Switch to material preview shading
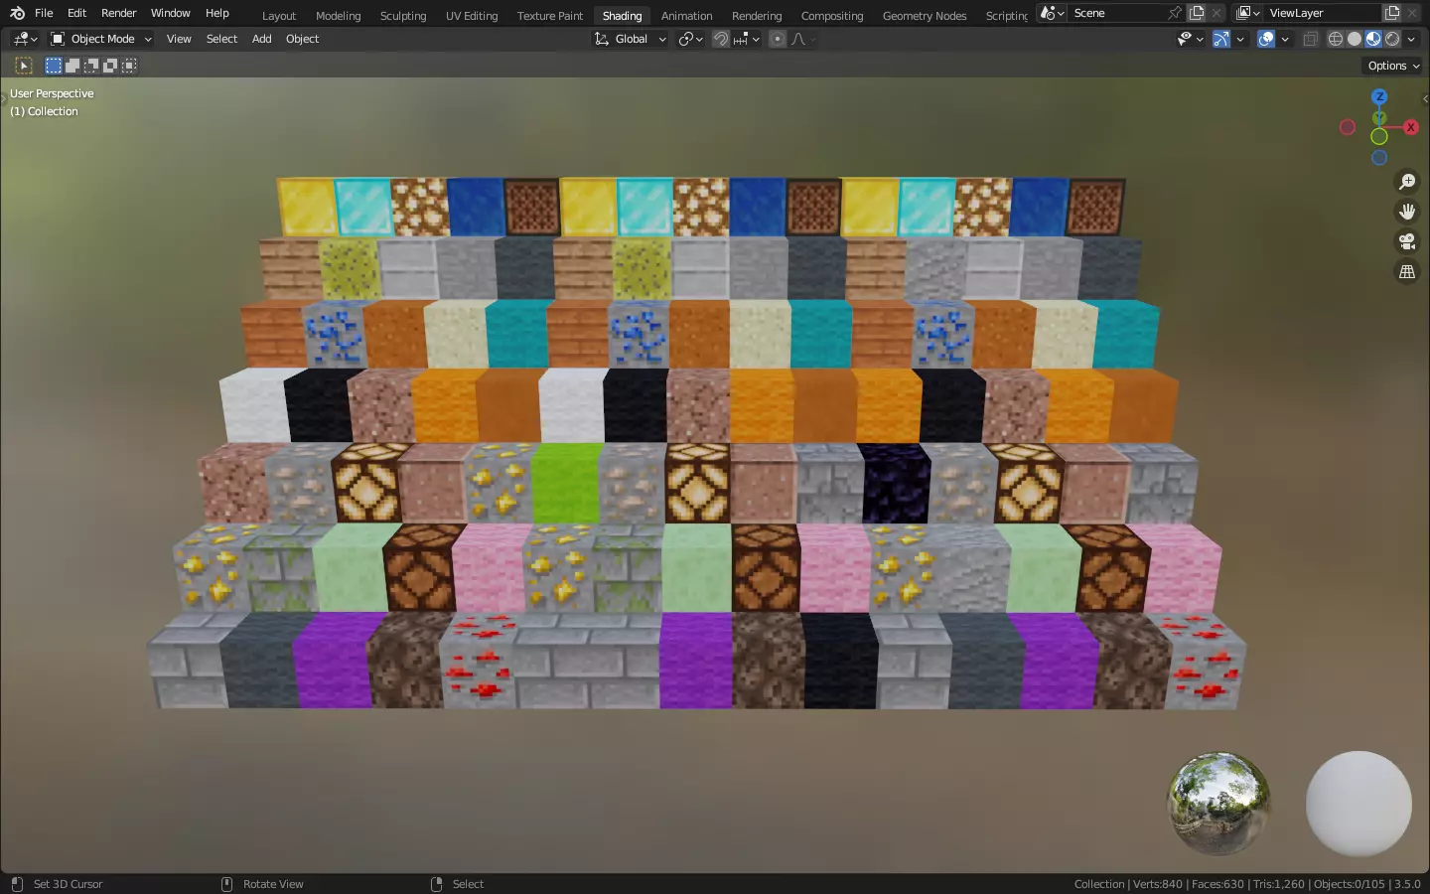The image size is (1430, 894). coord(1373,39)
